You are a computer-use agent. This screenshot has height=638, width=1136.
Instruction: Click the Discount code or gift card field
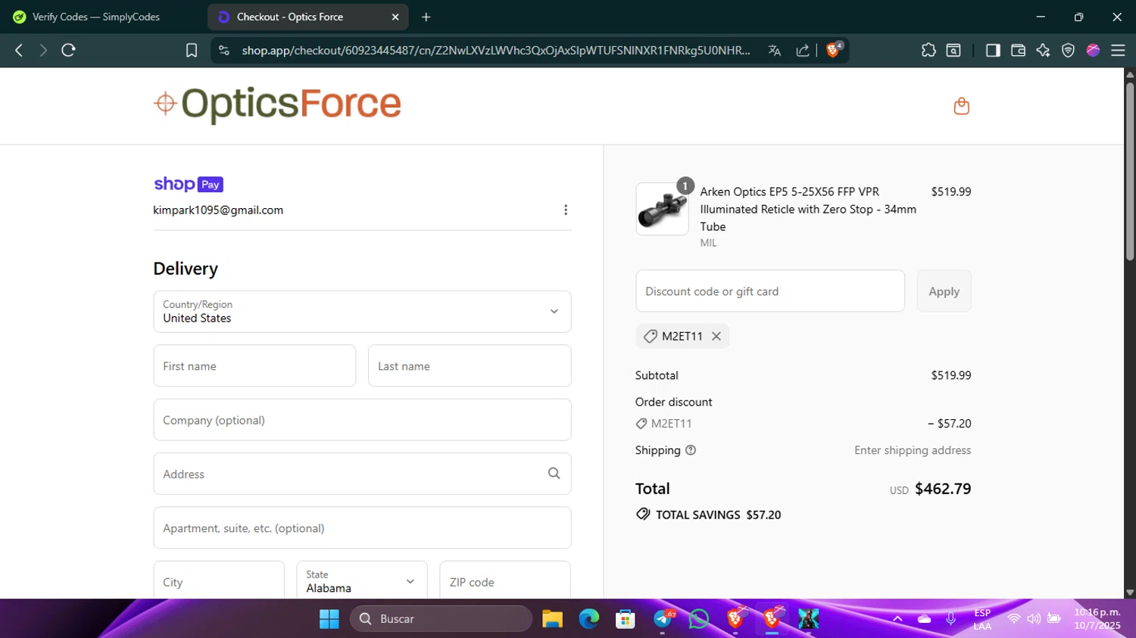(x=770, y=291)
